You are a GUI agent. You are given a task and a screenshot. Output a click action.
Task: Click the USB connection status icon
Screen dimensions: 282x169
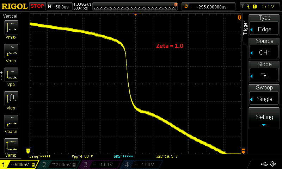tap(264, 164)
